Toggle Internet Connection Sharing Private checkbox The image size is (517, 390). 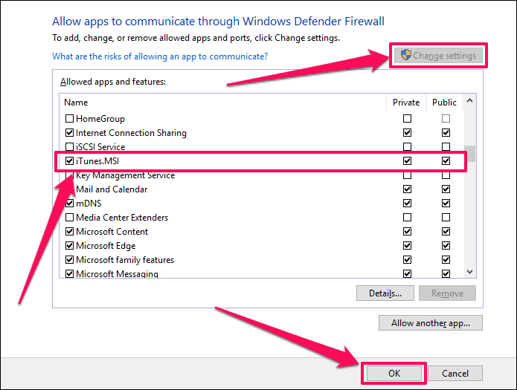coord(407,132)
